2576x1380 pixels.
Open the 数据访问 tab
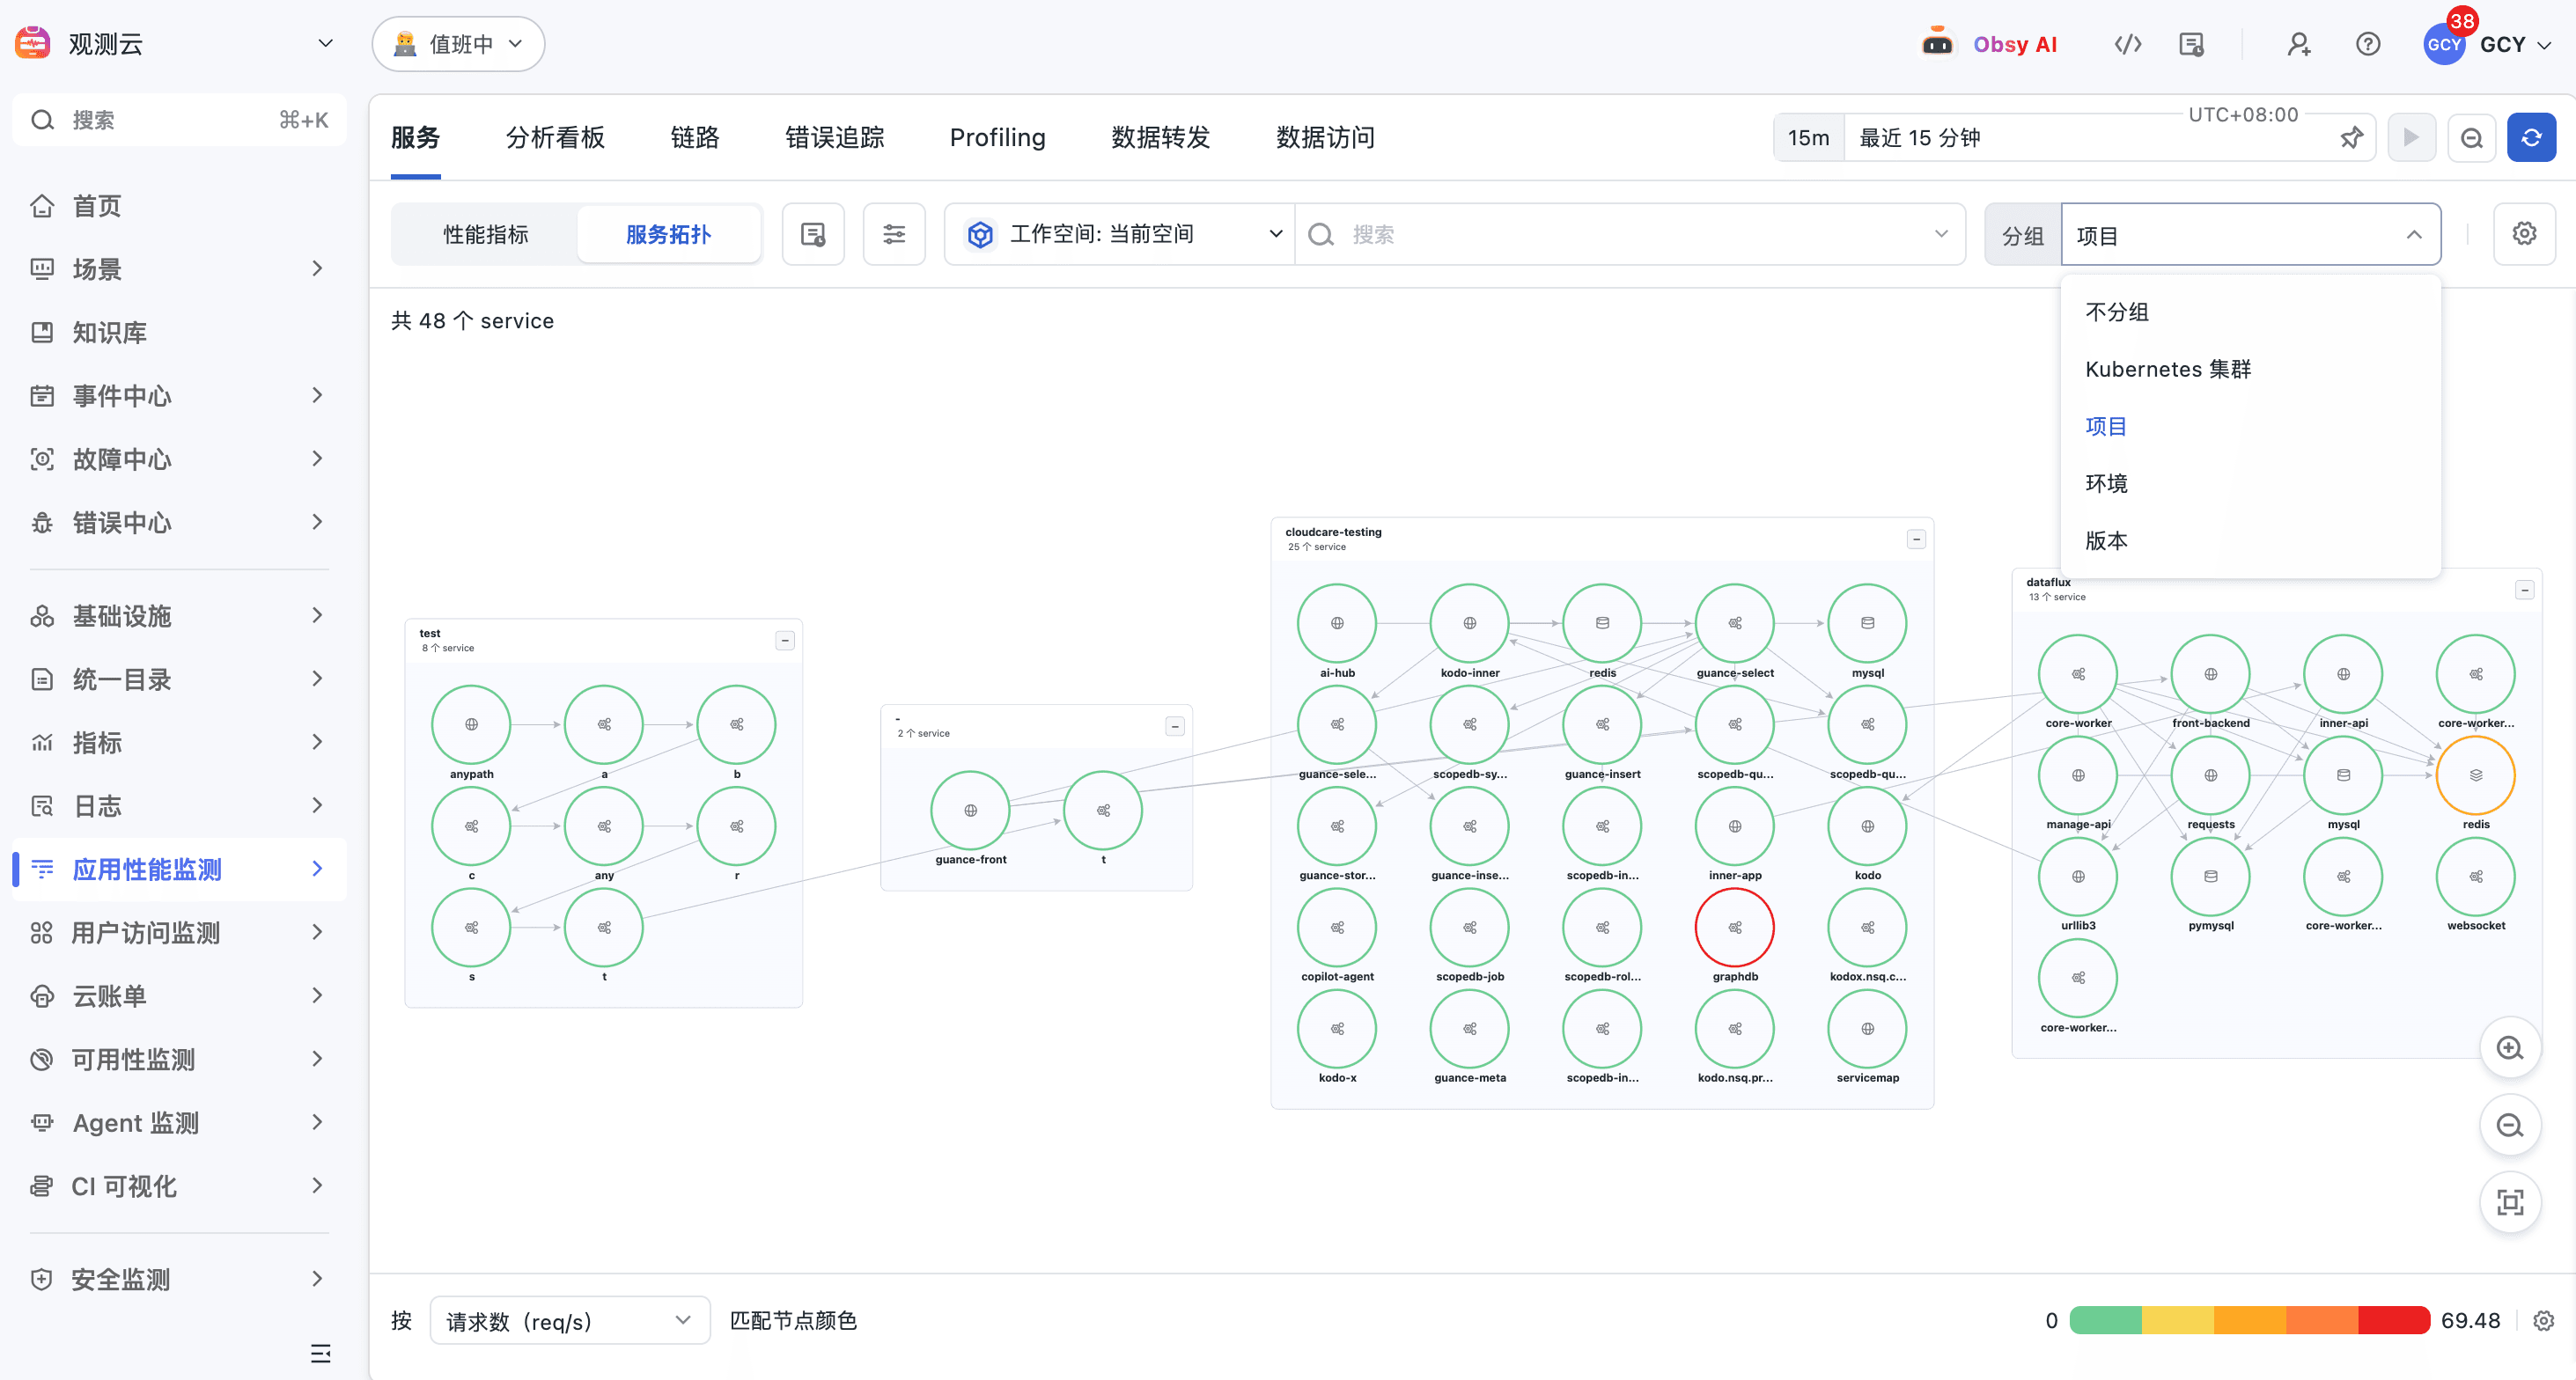1325,137
